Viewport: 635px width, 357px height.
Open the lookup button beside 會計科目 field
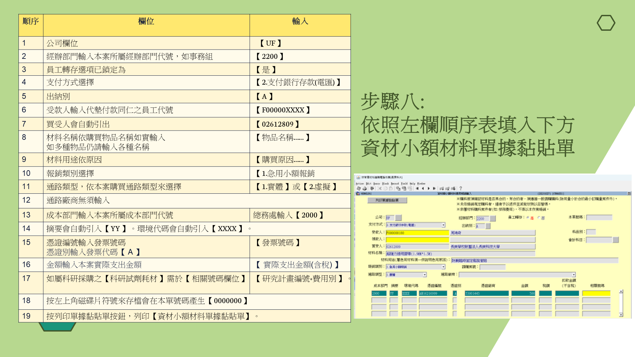(616, 240)
